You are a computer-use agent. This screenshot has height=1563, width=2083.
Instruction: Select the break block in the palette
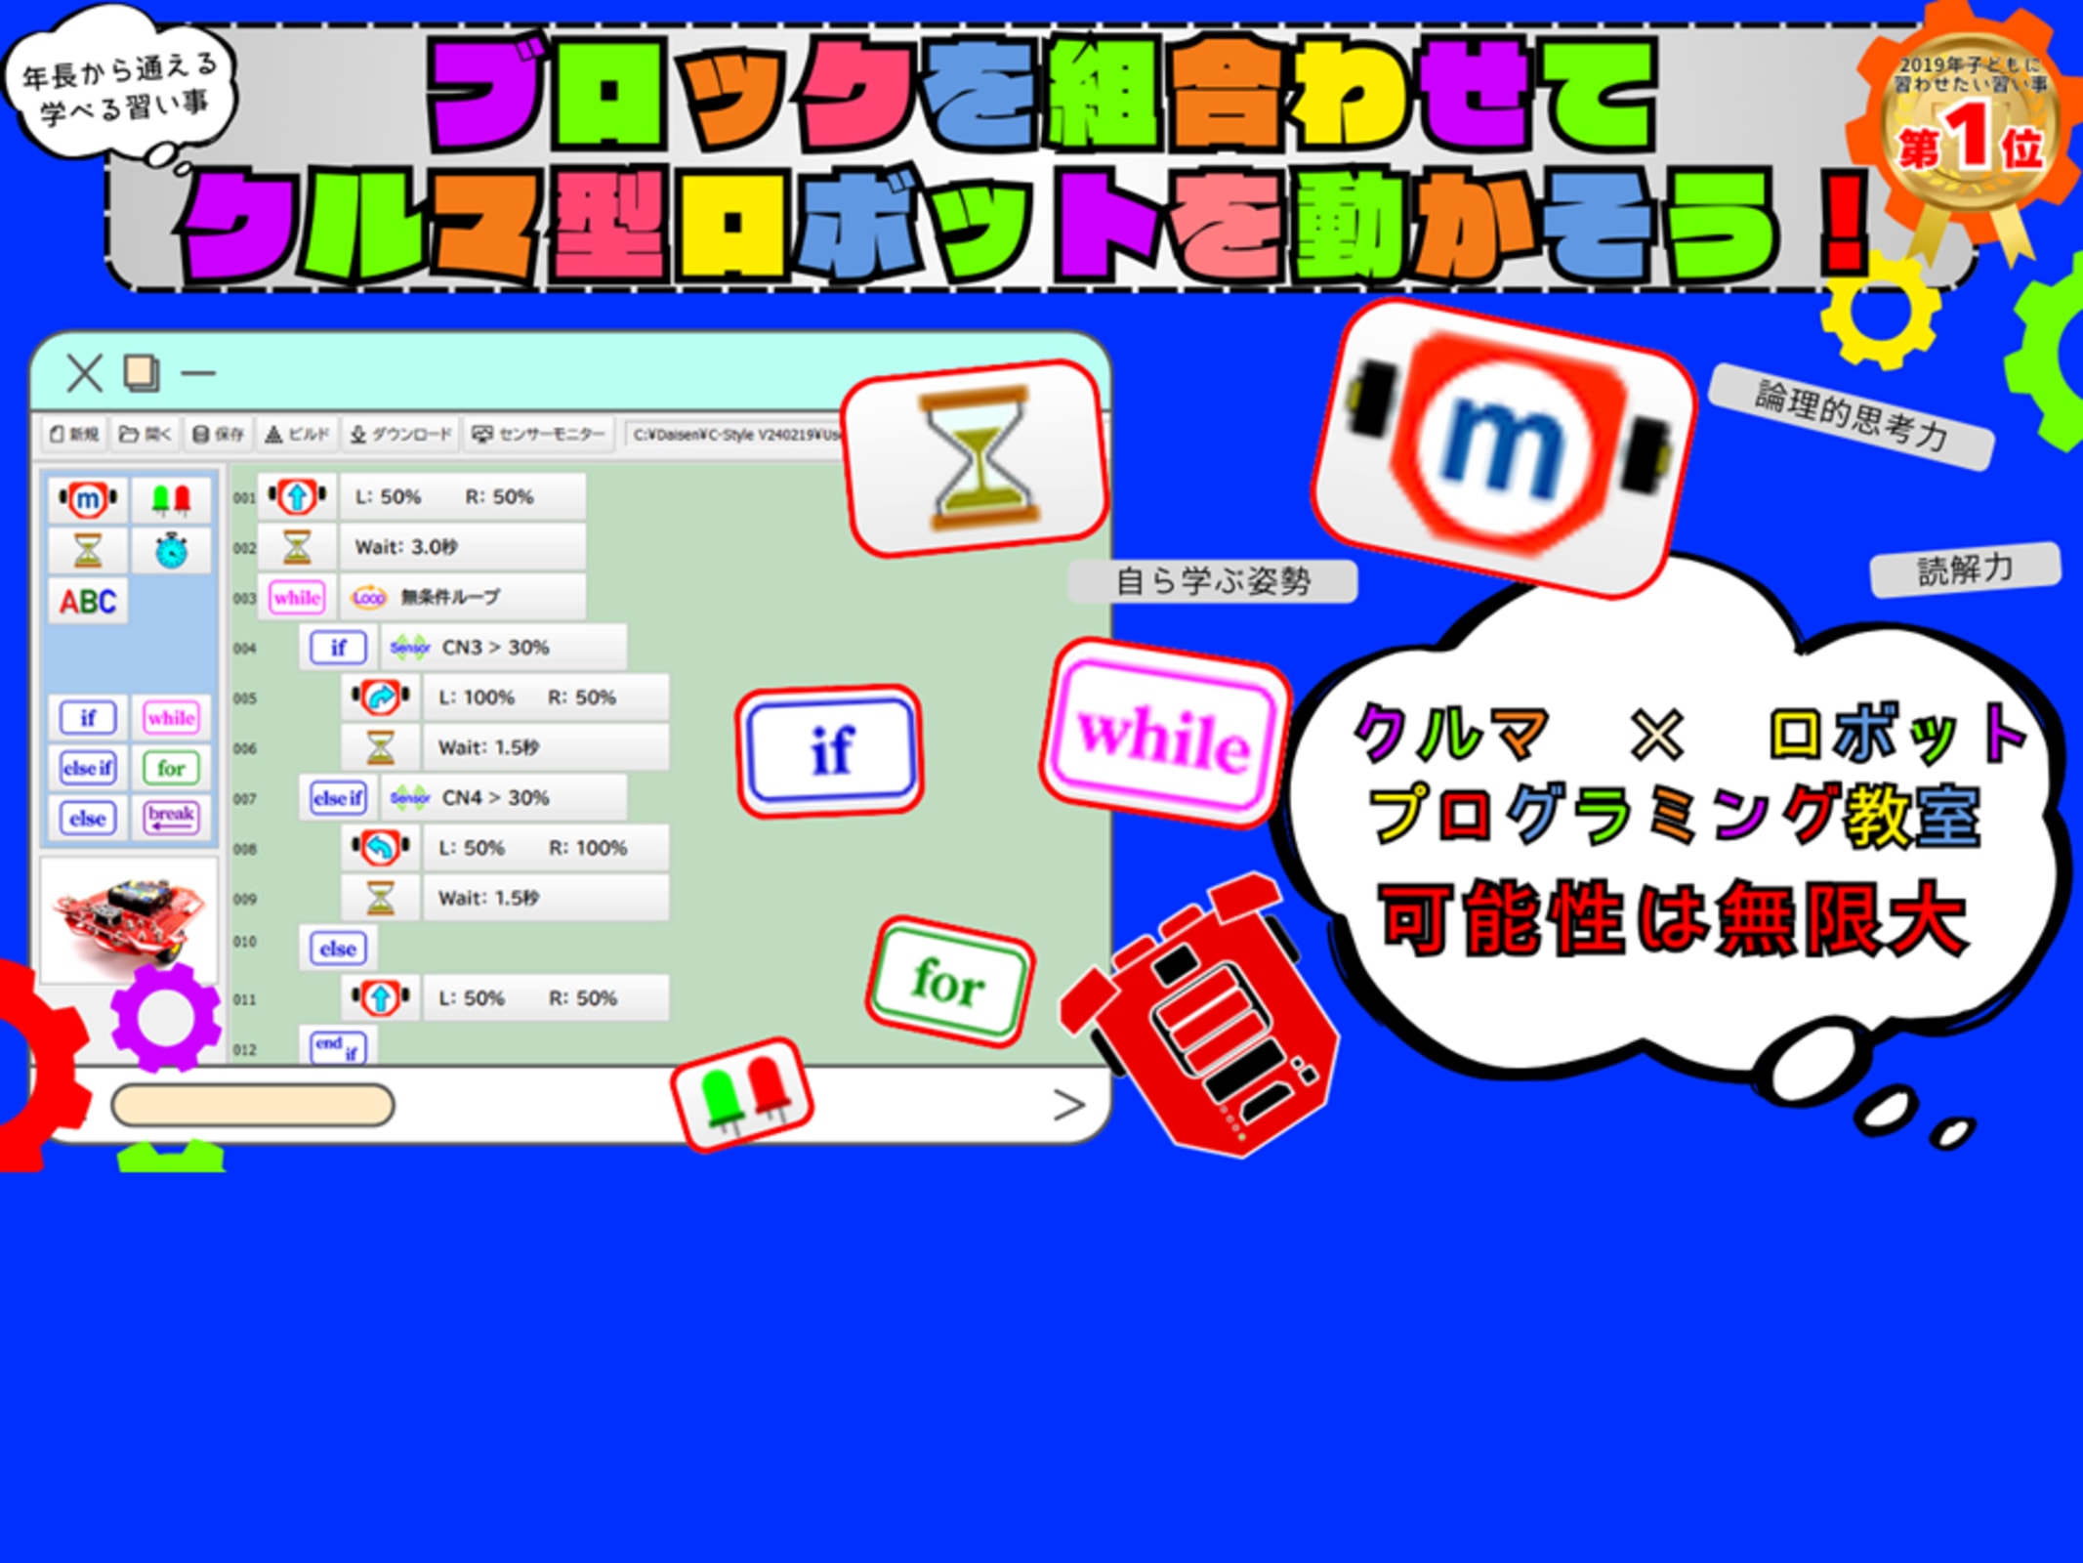(171, 818)
